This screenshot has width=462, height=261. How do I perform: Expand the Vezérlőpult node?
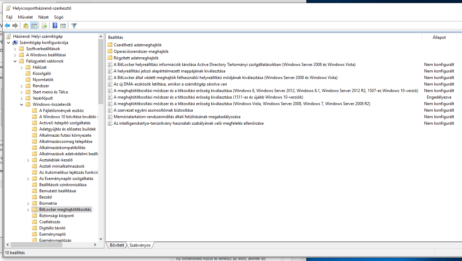coord(21,98)
